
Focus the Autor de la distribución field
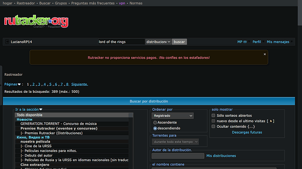tap(178, 156)
